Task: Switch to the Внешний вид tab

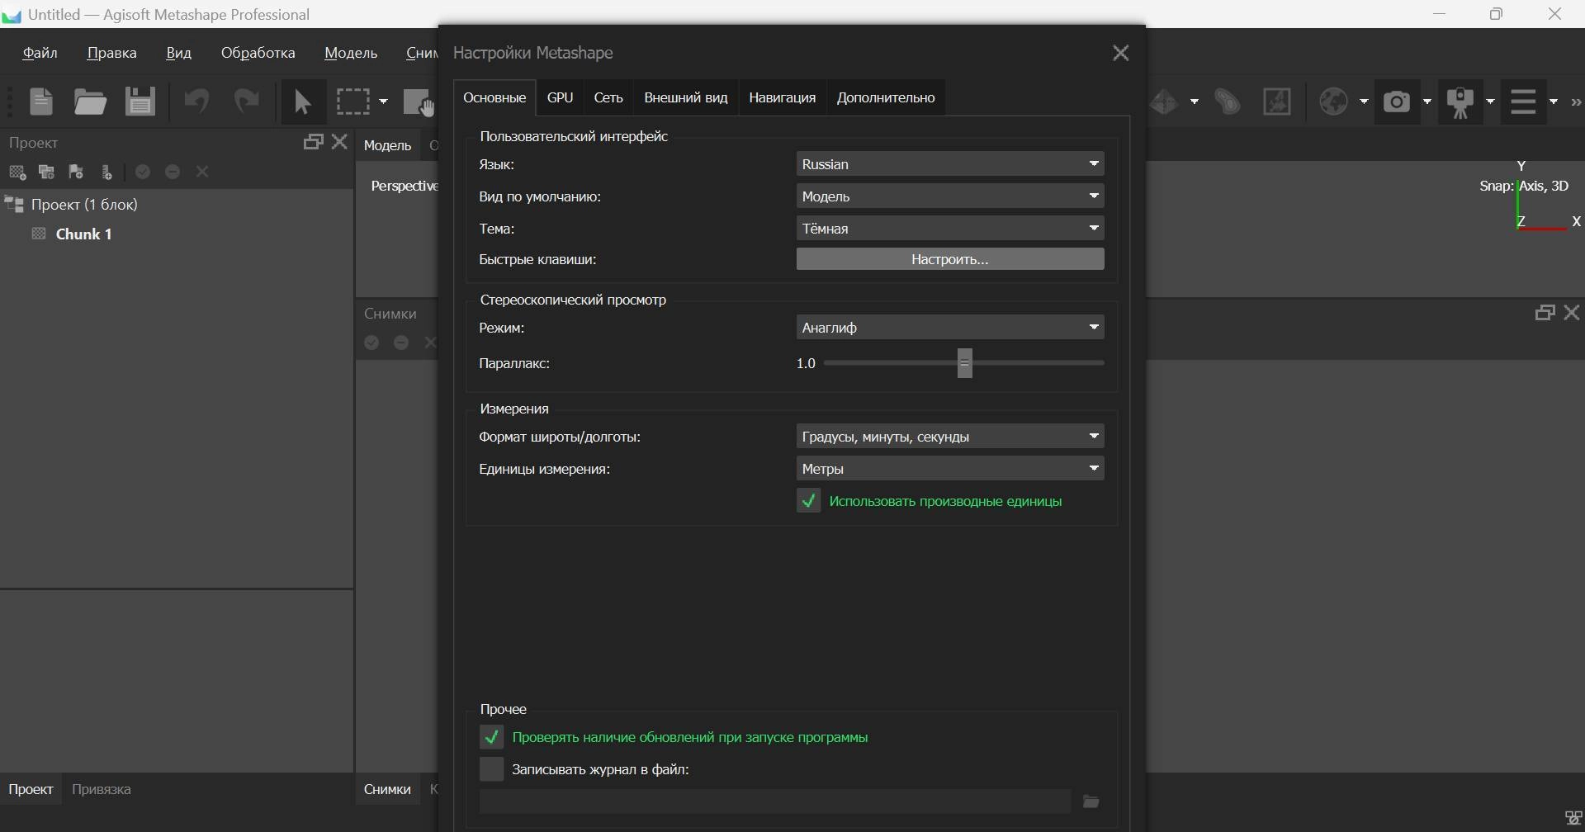Action: click(686, 97)
